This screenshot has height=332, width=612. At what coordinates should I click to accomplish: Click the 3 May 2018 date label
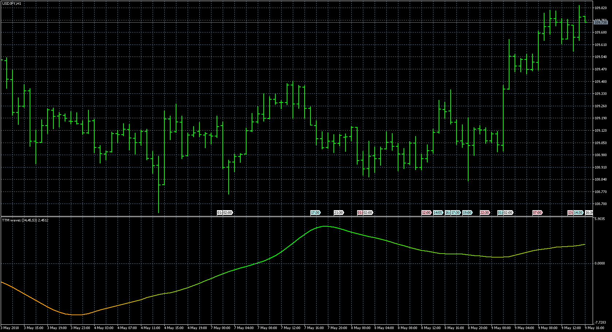pyautogui.click(x=10, y=328)
